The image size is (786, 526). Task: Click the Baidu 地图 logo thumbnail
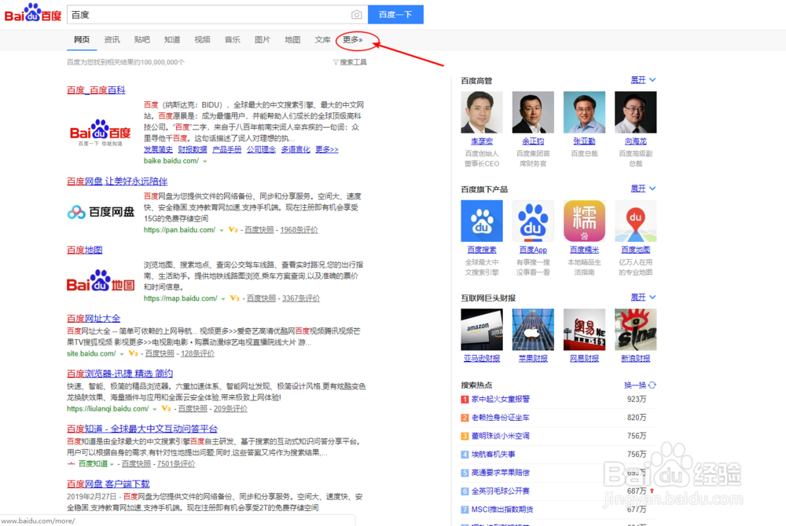pos(101,281)
